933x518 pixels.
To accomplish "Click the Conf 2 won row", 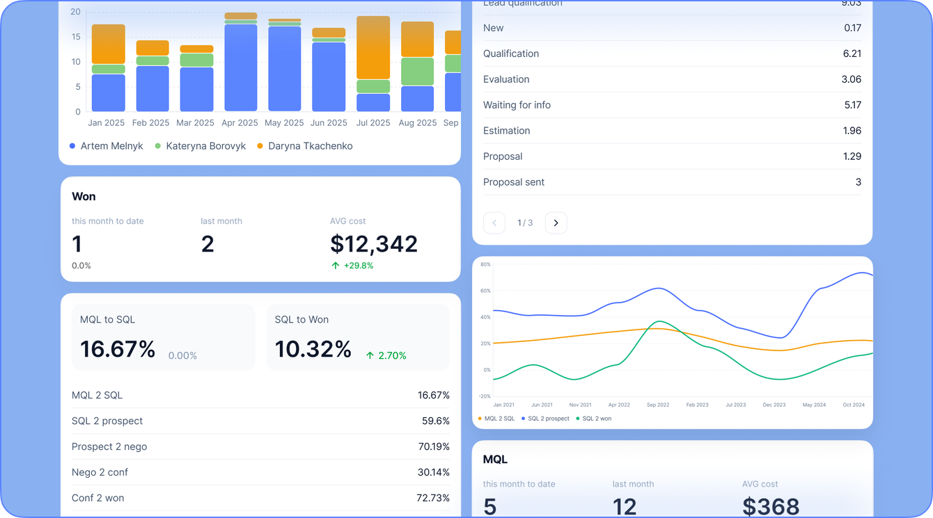I will [x=260, y=498].
